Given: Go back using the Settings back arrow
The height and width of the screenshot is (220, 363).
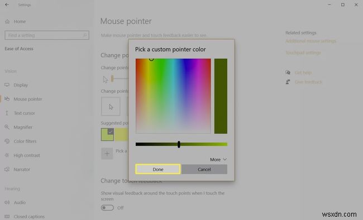Looking at the screenshot, I should click(7, 4).
